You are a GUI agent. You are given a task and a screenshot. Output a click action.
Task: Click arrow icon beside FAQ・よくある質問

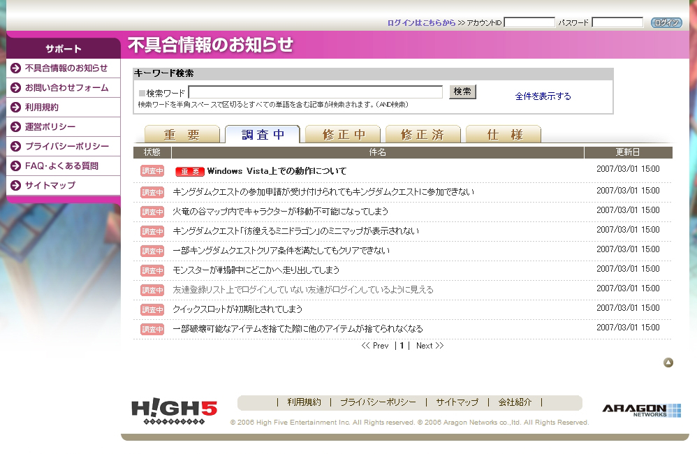pos(15,166)
